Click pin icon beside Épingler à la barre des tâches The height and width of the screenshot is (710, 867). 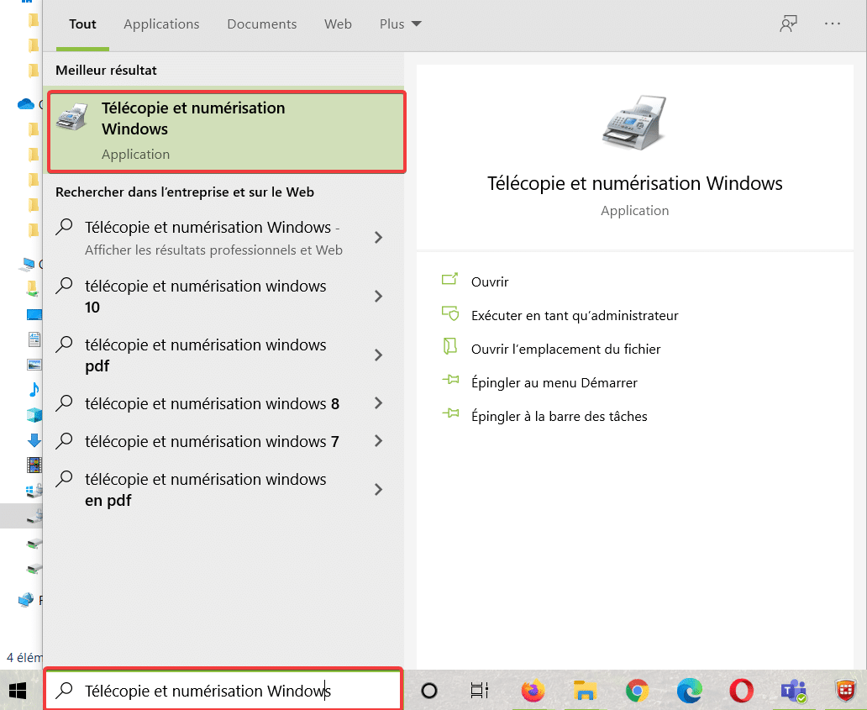pos(450,413)
